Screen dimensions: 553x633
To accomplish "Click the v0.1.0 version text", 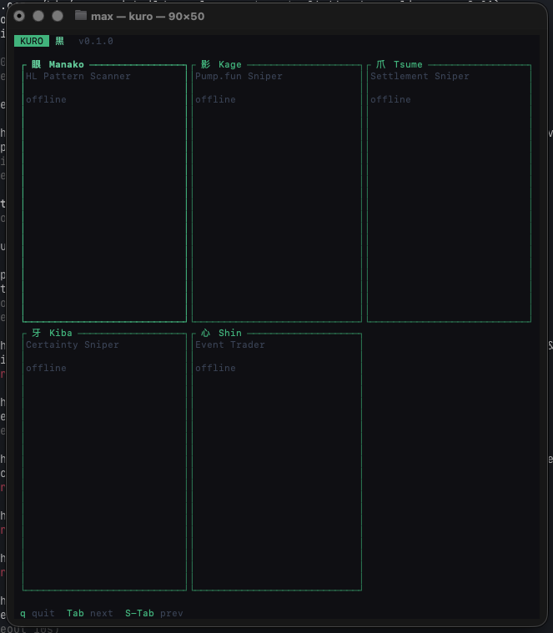I will [x=96, y=41].
